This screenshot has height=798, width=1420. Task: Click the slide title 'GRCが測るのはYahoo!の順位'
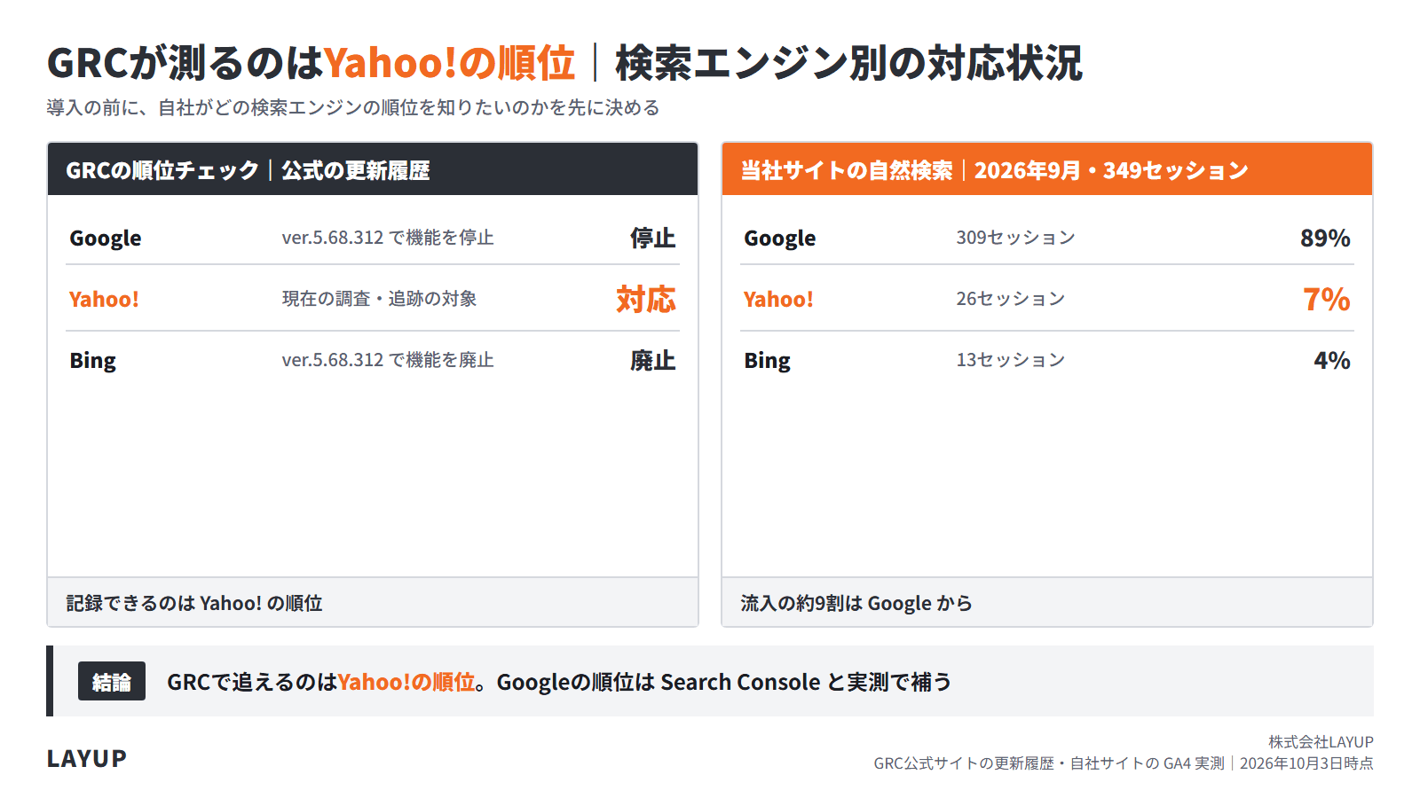(311, 63)
